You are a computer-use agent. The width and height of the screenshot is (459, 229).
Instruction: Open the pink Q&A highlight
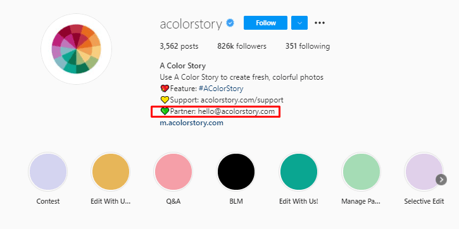tap(173, 171)
